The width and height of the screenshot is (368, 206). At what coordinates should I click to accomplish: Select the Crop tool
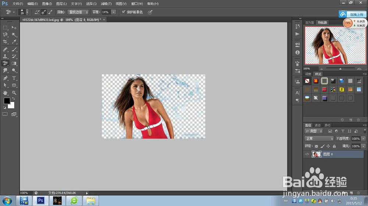click(5, 42)
